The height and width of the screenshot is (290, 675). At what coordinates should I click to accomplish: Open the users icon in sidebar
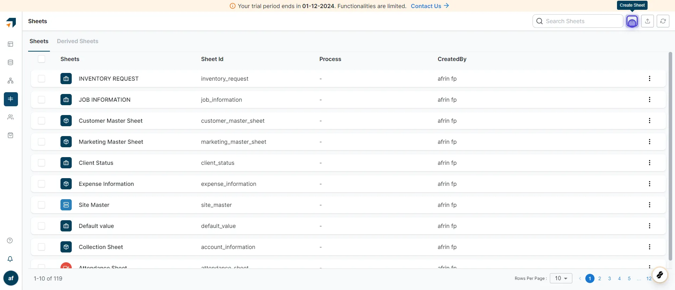tap(11, 117)
